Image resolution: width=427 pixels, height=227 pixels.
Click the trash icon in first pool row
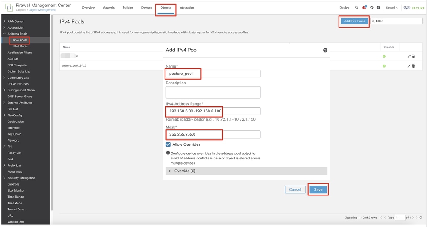coord(413,56)
